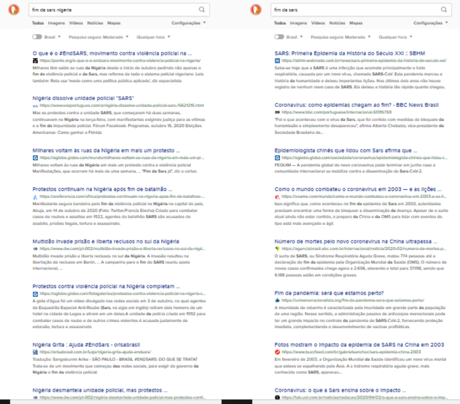The width and height of the screenshot is (460, 404).
Task: Click ponte.org URL under #EndSARS result
Action: coord(120,61)
